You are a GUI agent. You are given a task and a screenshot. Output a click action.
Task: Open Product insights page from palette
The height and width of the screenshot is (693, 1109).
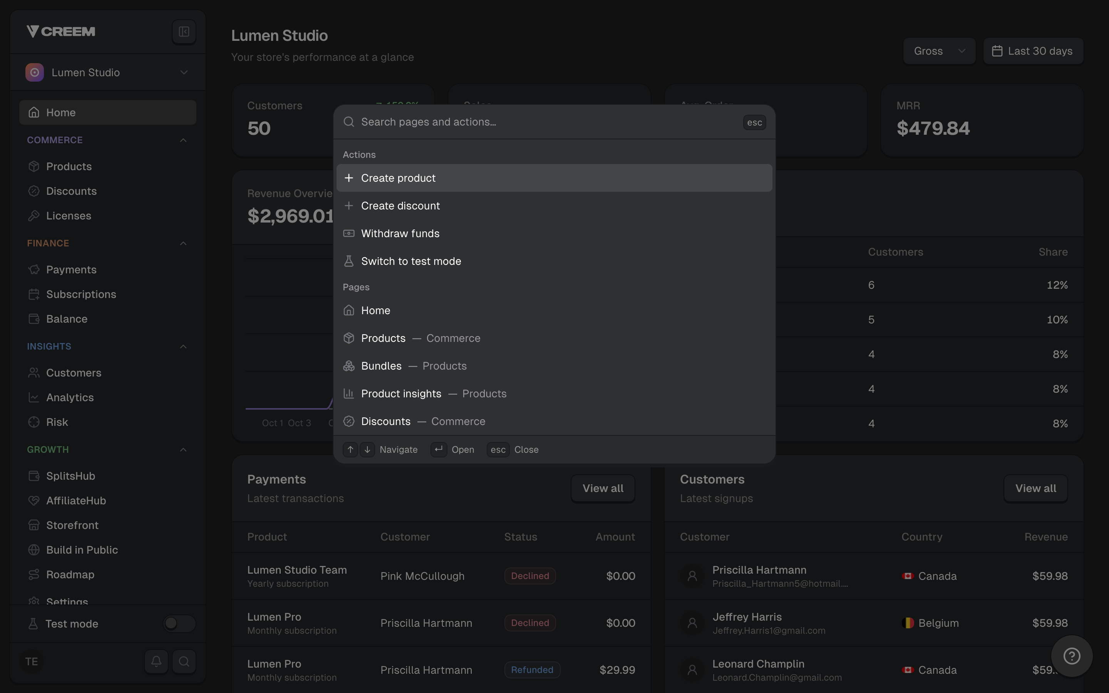click(x=554, y=394)
